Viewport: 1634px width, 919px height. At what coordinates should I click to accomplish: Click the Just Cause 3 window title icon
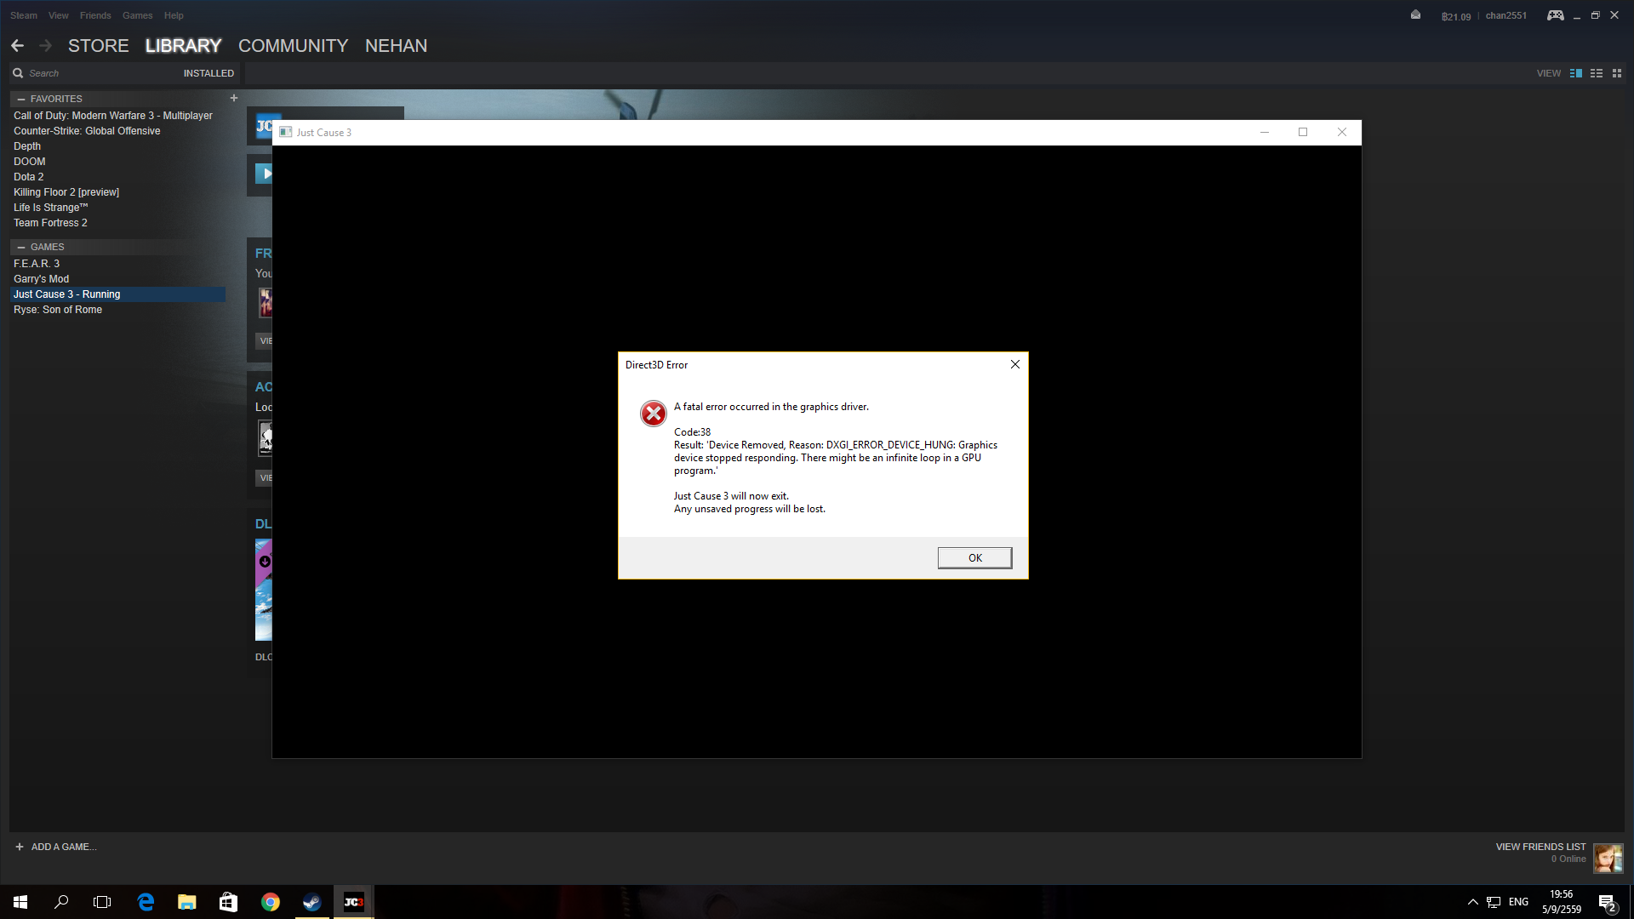pyautogui.click(x=286, y=132)
